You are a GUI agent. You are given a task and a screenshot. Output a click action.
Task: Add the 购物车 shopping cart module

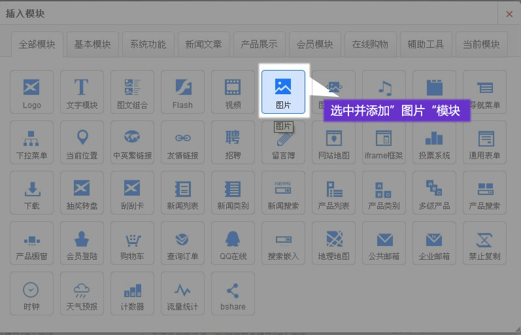[132, 243]
